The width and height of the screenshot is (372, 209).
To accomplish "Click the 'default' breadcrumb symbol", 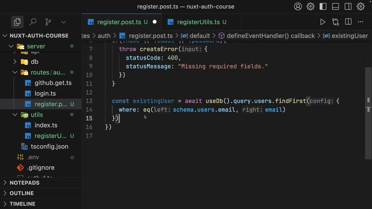I will [x=200, y=36].
